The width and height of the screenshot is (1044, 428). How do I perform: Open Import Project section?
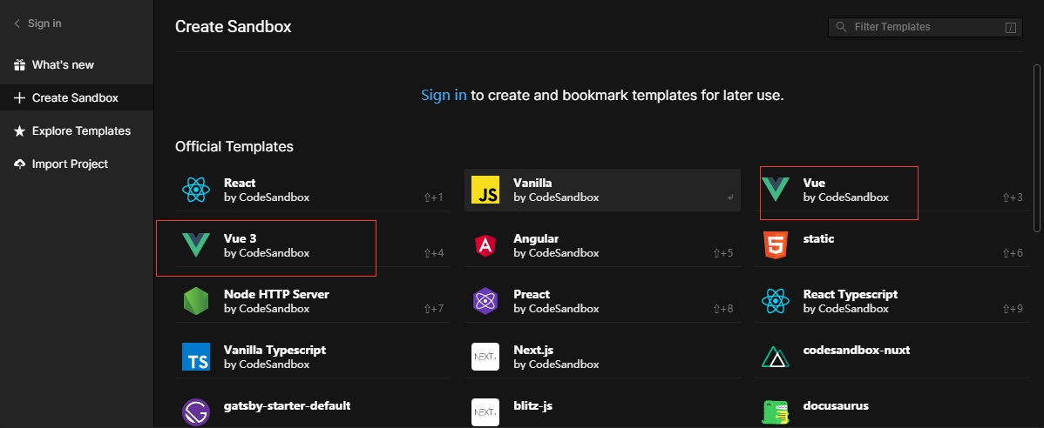tap(77, 164)
